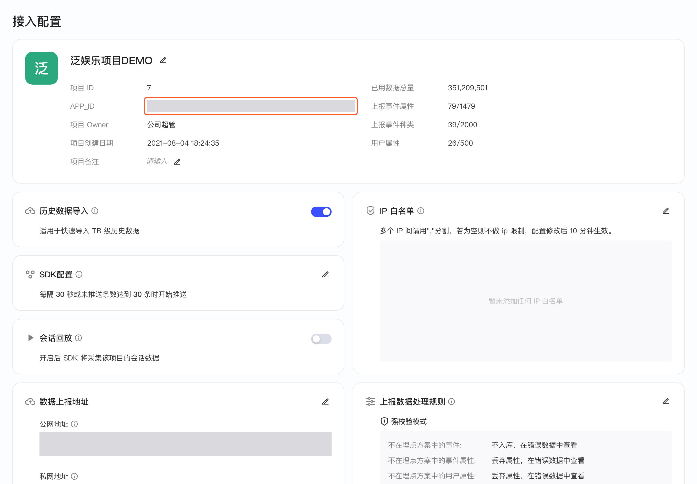Select the 上报事件种类 value 39/2000

(x=463, y=125)
